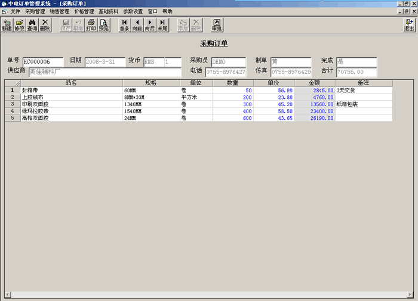Click the 规格 column header
This screenshot has width=418, height=301.
[x=152, y=83]
